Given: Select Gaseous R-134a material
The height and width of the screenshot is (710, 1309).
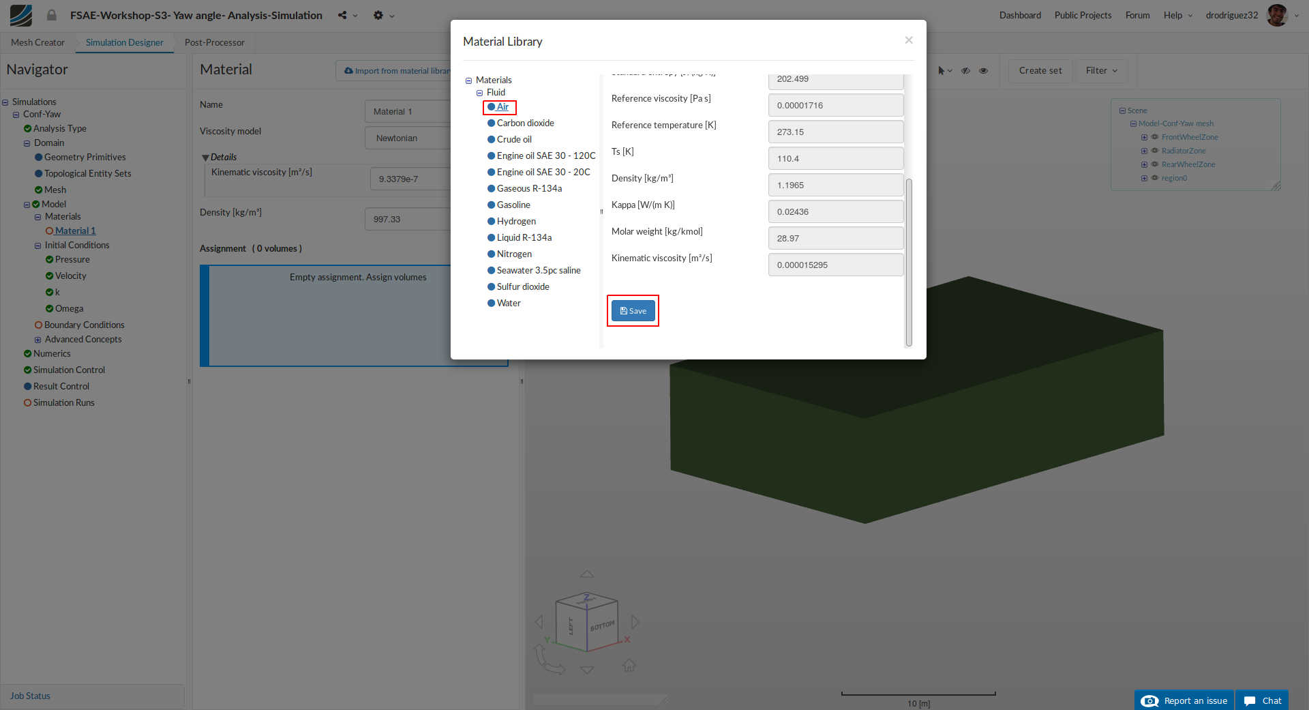Looking at the screenshot, I should (x=525, y=189).
